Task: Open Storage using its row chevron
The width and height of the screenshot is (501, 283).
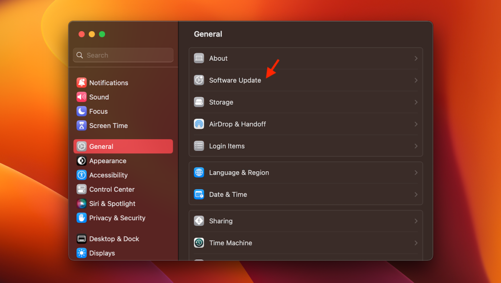Action: pos(416,102)
